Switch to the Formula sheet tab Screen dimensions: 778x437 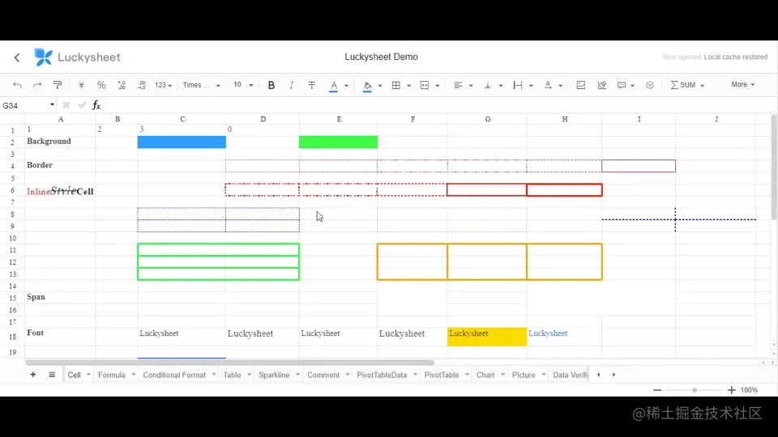[x=112, y=375]
